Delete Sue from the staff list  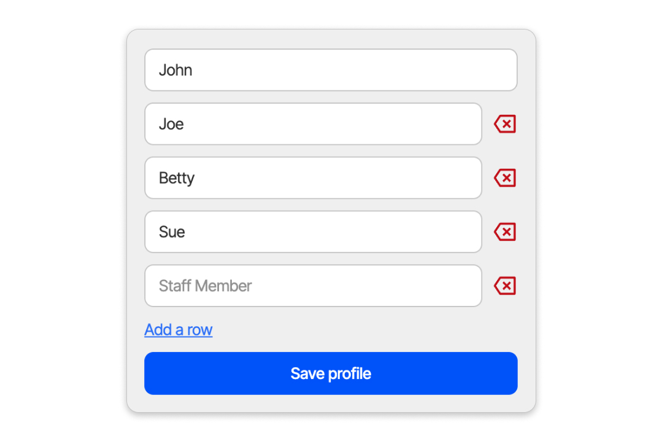click(x=505, y=232)
